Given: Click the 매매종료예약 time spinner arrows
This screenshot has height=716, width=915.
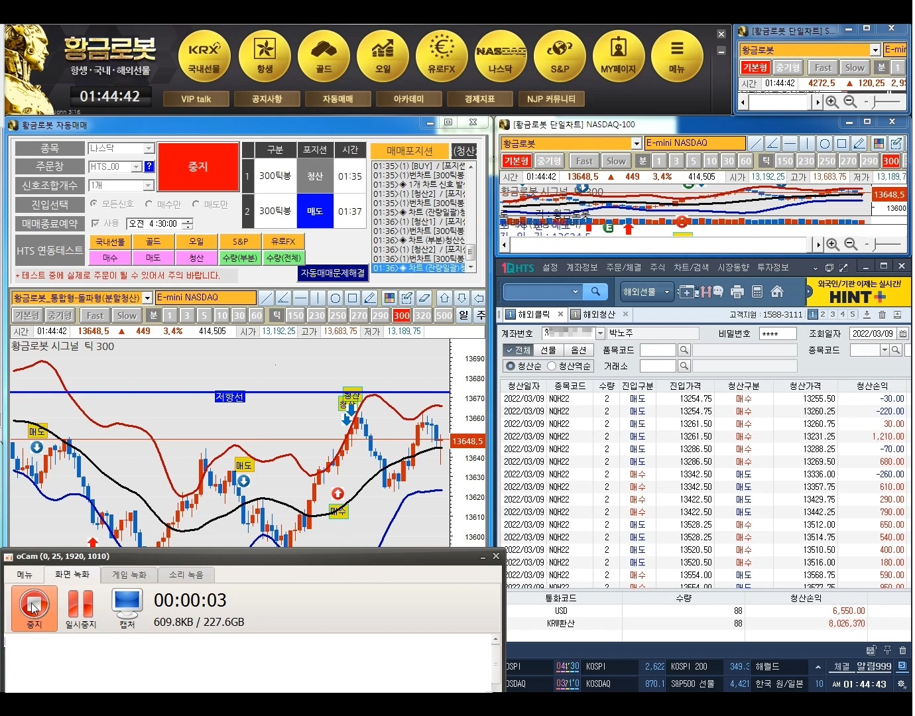Looking at the screenshot, I should (x=188, y=223).
